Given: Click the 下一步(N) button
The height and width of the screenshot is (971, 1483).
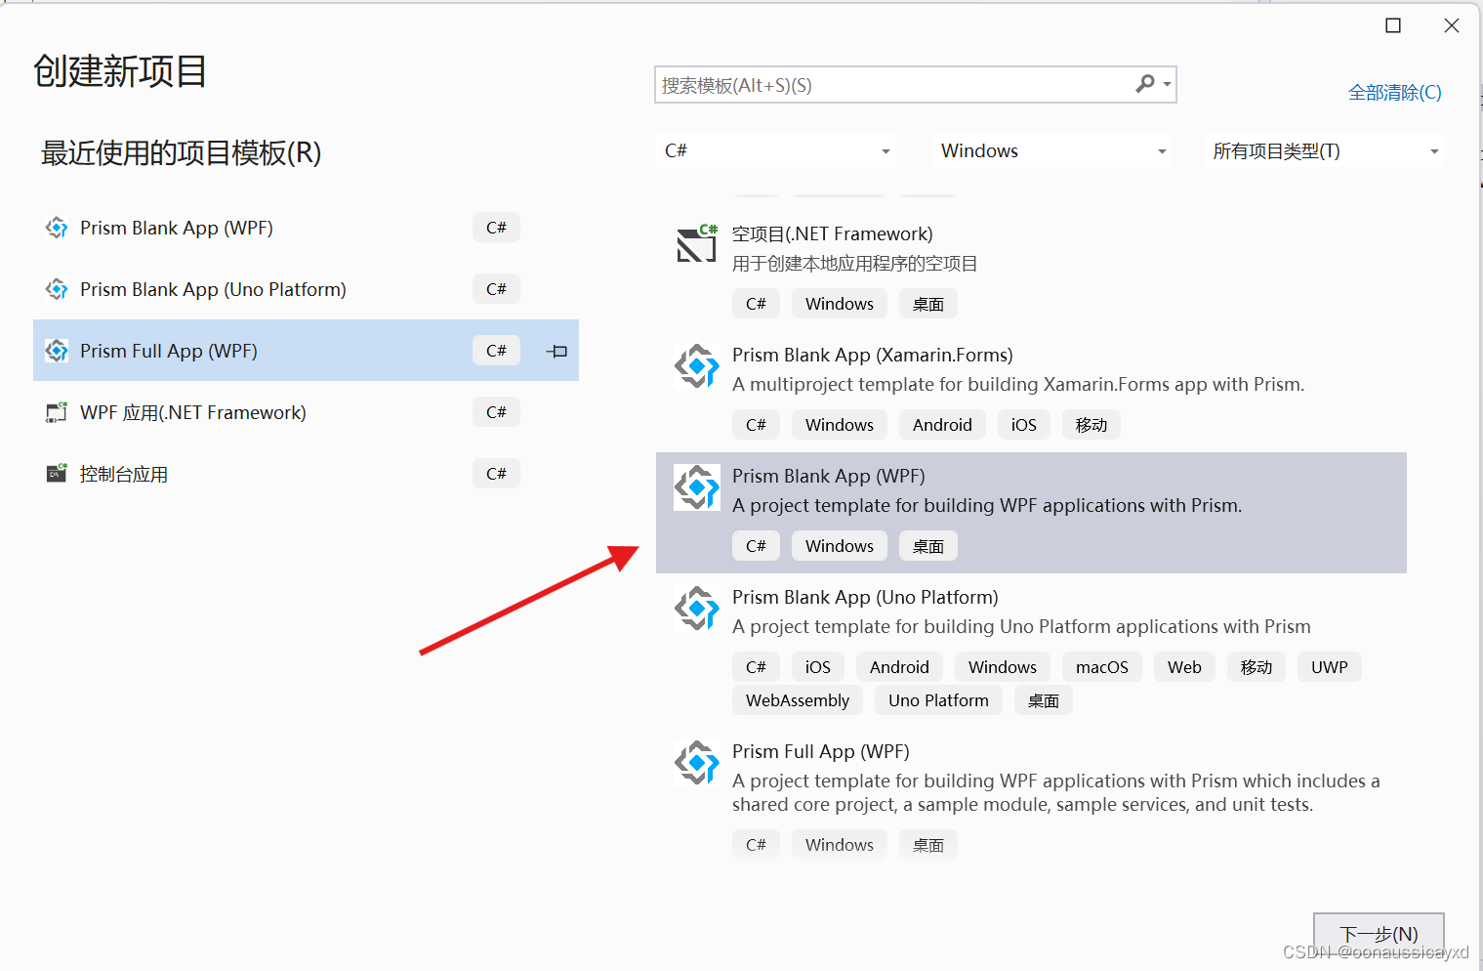Looking at the screenshot, I should (1379, 934).
